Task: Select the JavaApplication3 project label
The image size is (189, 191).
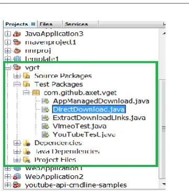Action: (54, 34)
